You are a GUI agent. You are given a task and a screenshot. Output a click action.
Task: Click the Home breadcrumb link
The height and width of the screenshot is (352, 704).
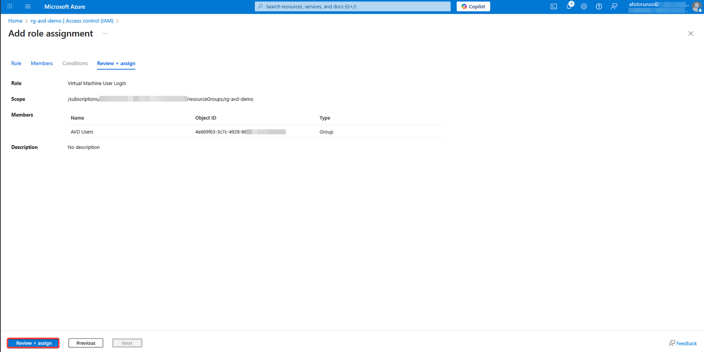pyautogui.click(x=15, y=21)
